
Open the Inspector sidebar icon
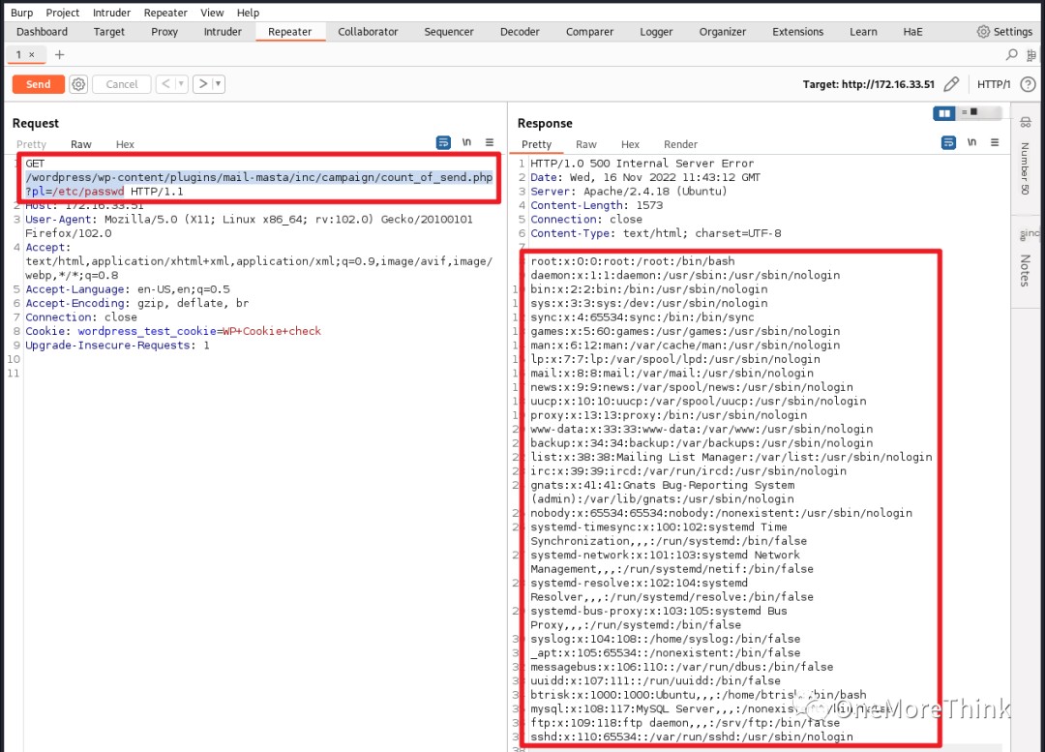[x=1026, y=123]
